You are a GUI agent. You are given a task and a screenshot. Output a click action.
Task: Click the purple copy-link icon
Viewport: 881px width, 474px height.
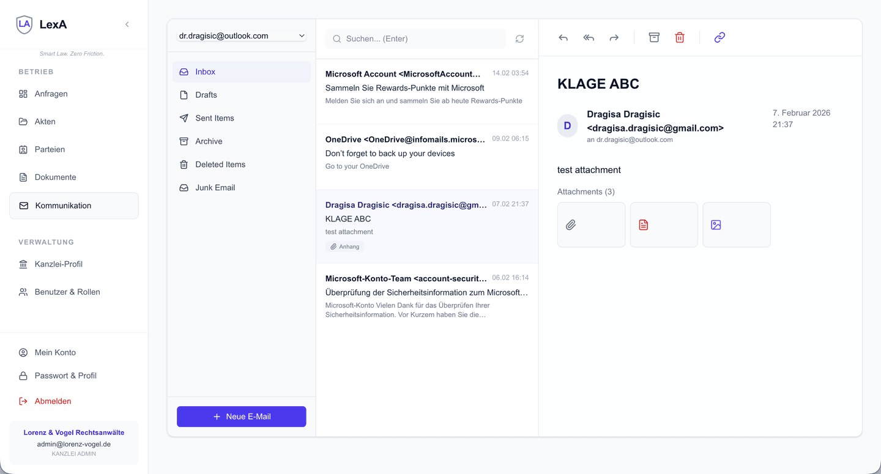(719, 37)
